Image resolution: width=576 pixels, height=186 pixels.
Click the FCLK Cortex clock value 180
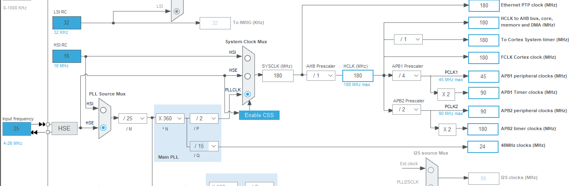pyautogui.click(x=484, y=57)
